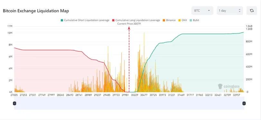The height and width of the screenshot is (120, 261).
Task: Click the 28989 x-axis label
Action: pyautogui.click(x=88, y=95)
